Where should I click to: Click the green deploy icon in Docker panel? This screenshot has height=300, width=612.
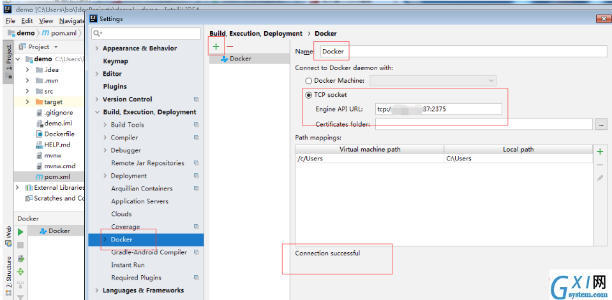[x=20, y=272]
